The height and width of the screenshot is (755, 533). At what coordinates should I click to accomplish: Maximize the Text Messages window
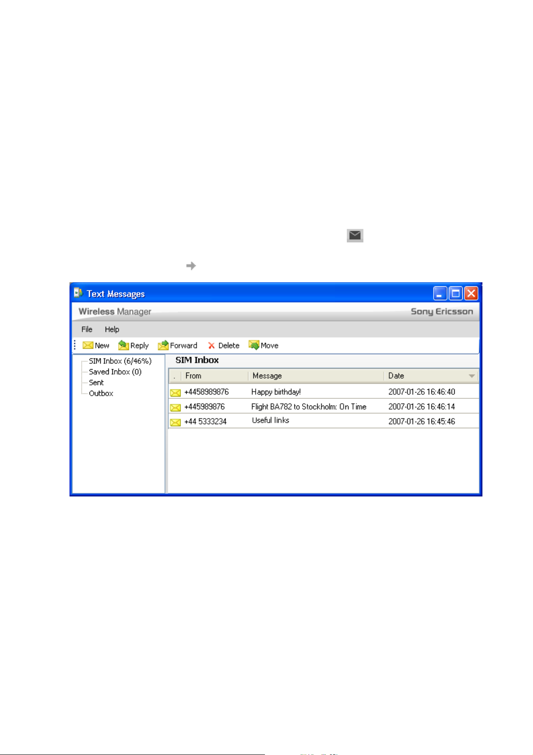pyautogui.click(x=456, y=293)
